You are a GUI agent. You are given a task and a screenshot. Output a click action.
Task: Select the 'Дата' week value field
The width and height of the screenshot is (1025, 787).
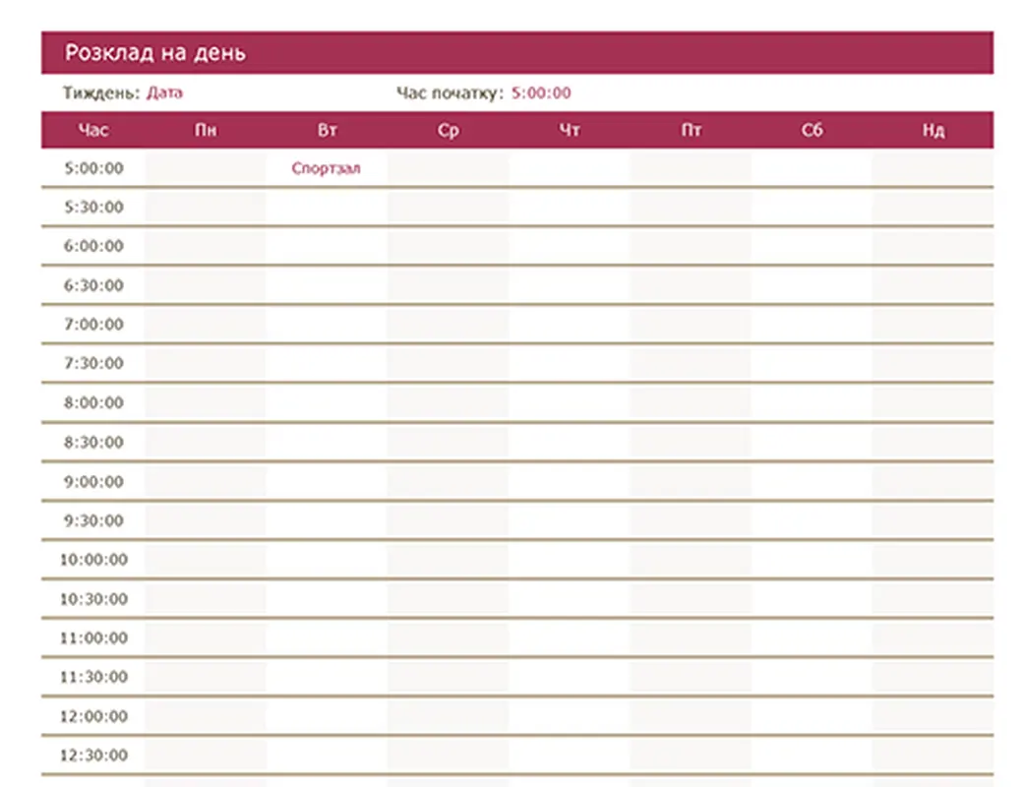(x=165, y=93)
